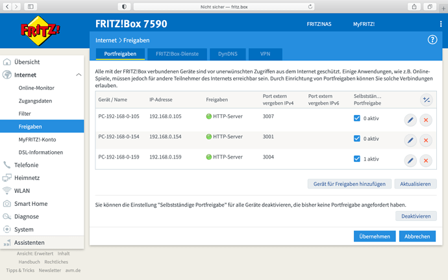
Task: Edit the PC-192-168-0-159 entry with pencil icon
Action: pyautogui.click(x=410, y=160)
